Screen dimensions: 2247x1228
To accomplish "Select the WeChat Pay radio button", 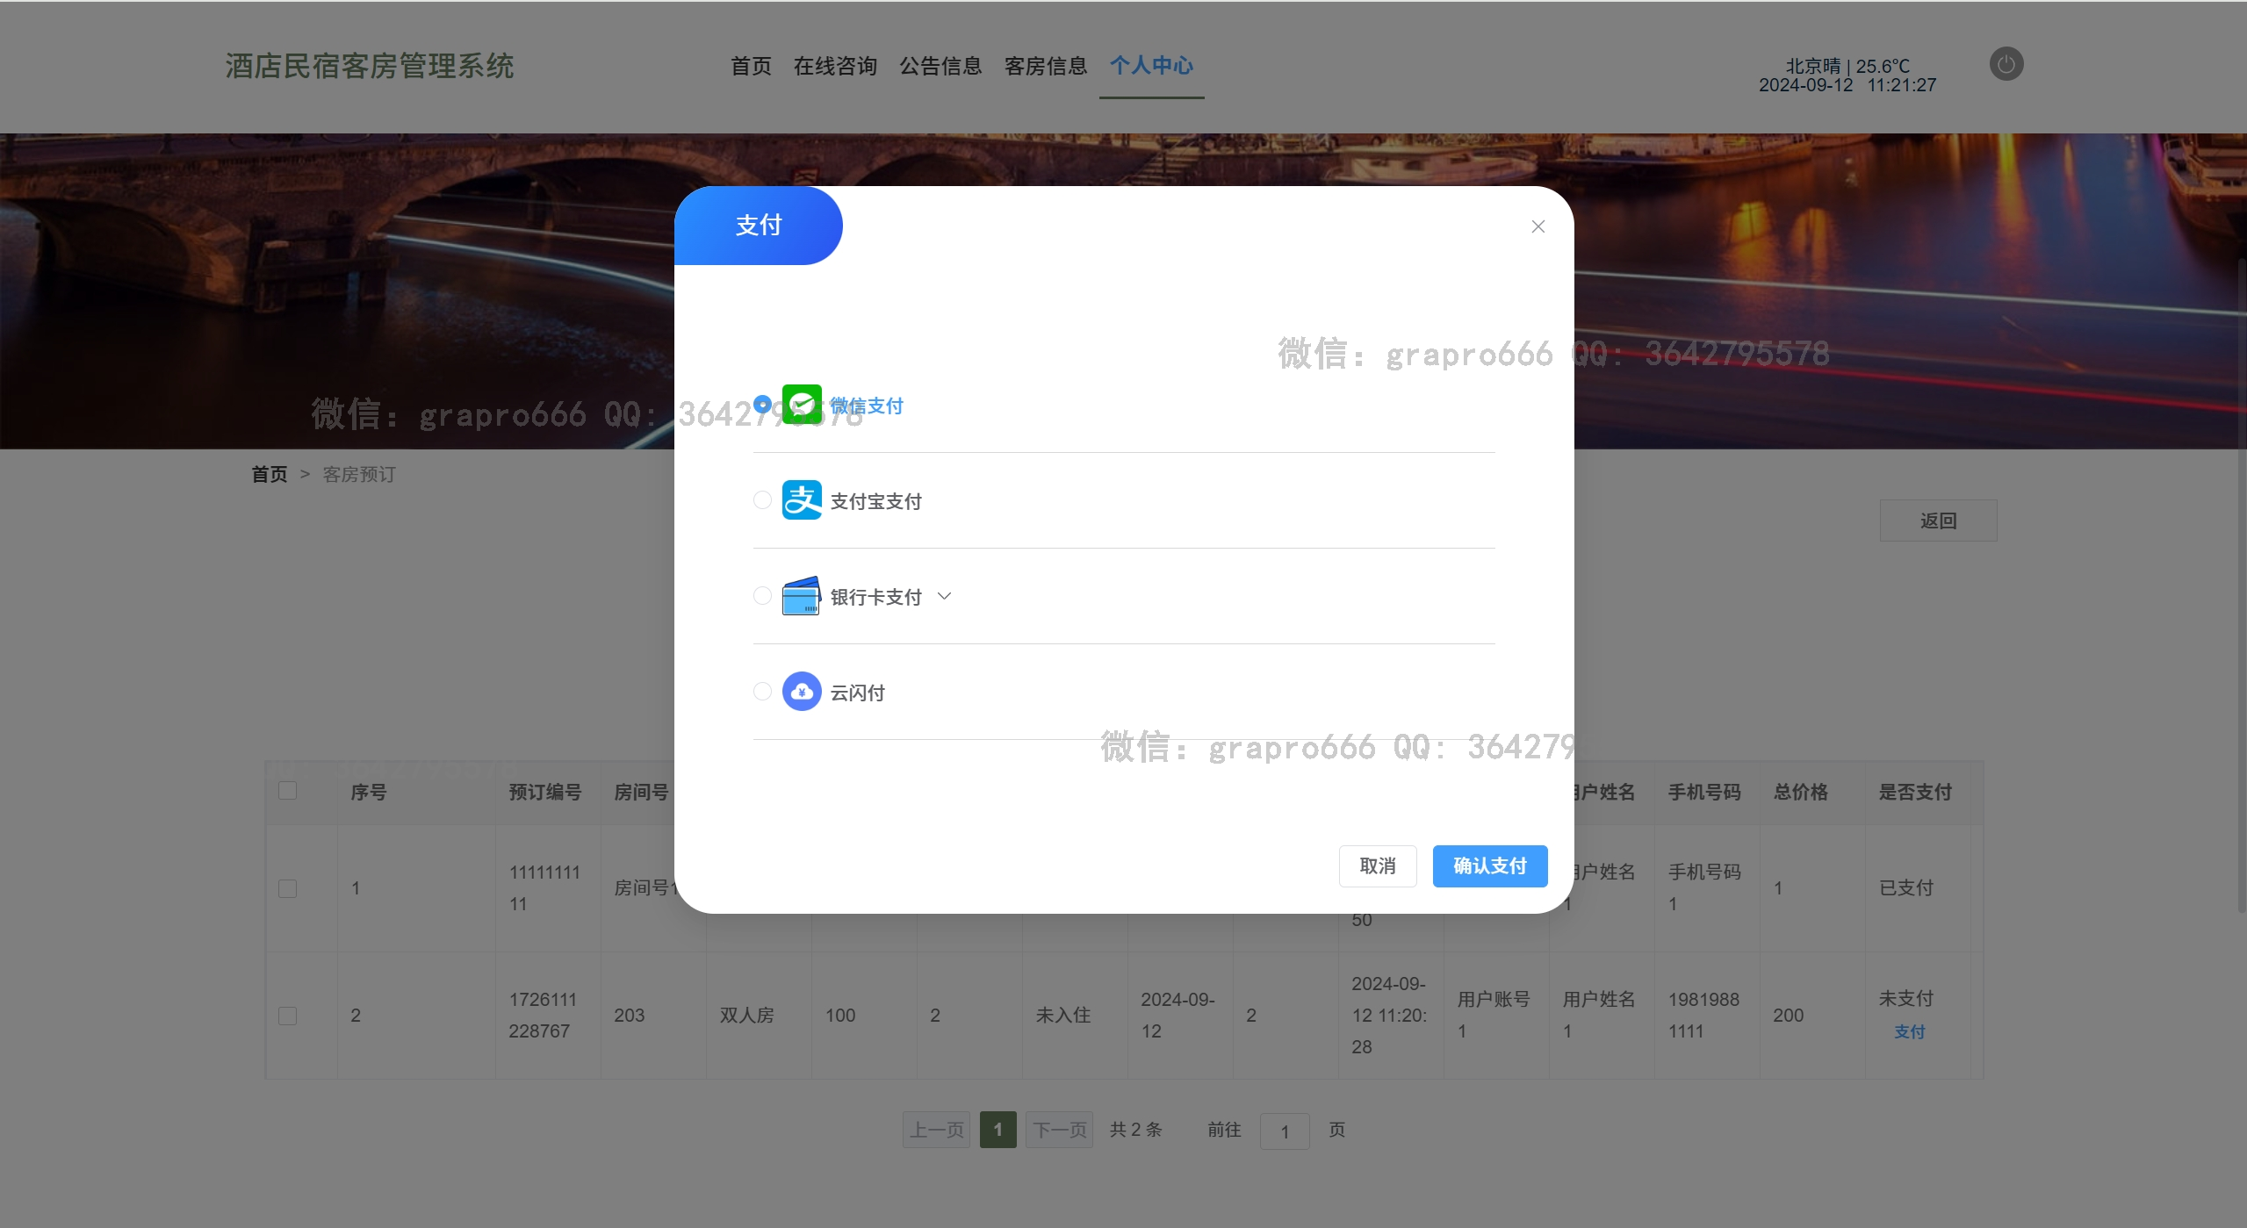I will (762, 405).
